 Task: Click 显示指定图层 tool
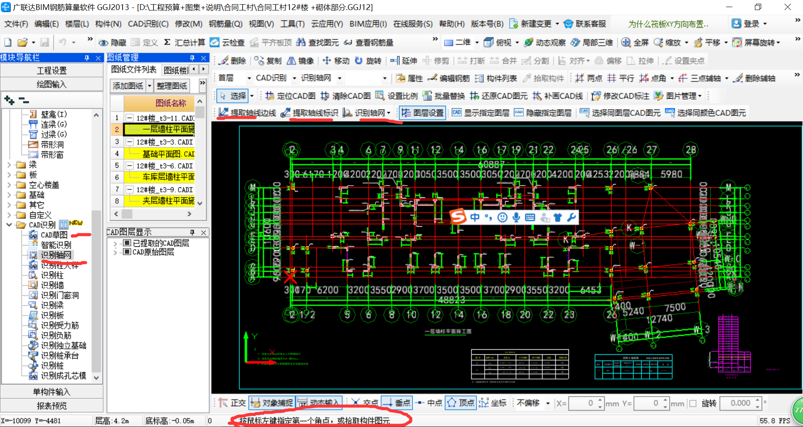click(x=481, y=113)
